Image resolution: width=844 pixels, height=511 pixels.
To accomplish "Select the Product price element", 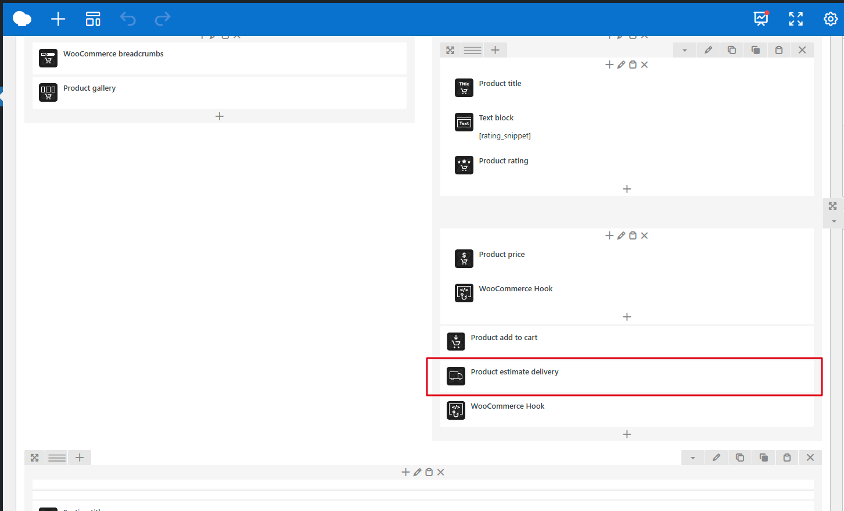I will (x=627, y=259).
